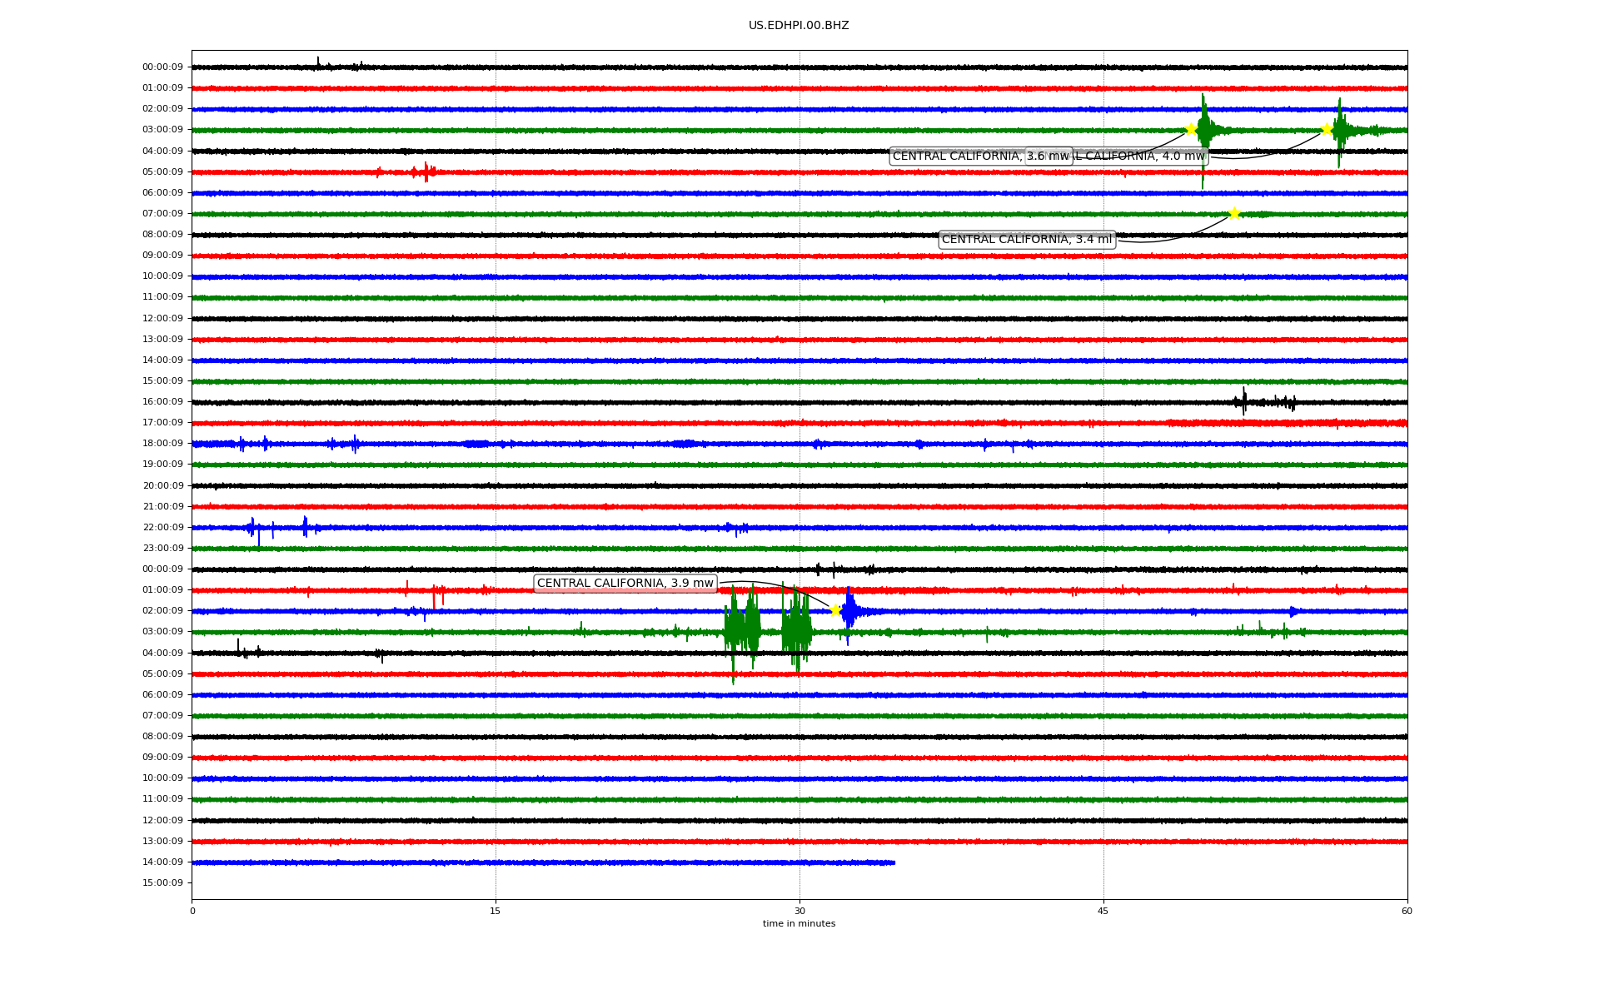Click the yellow star of the 3.6 mw event
This screenshot has height=999, width=1599.
pyautogui.click(x=1191, y=129)
